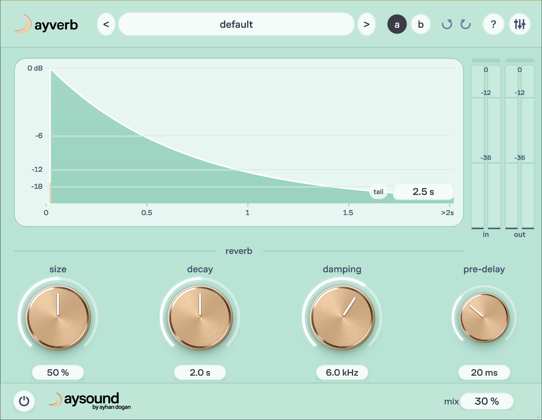Click the damping knob
This screenshot has height=420, width=542.
tap(342, 318)
